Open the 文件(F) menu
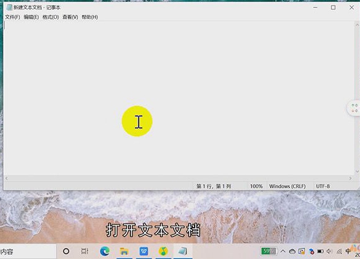This screenshot has width=360, height=259. [x=12, y=17]
